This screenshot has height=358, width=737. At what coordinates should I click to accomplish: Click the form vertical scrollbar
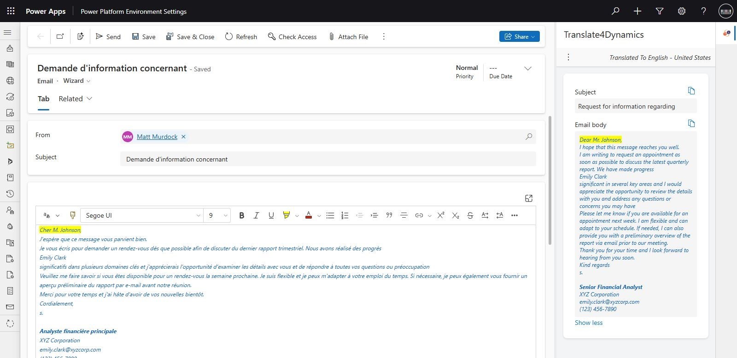pos(549,180)
